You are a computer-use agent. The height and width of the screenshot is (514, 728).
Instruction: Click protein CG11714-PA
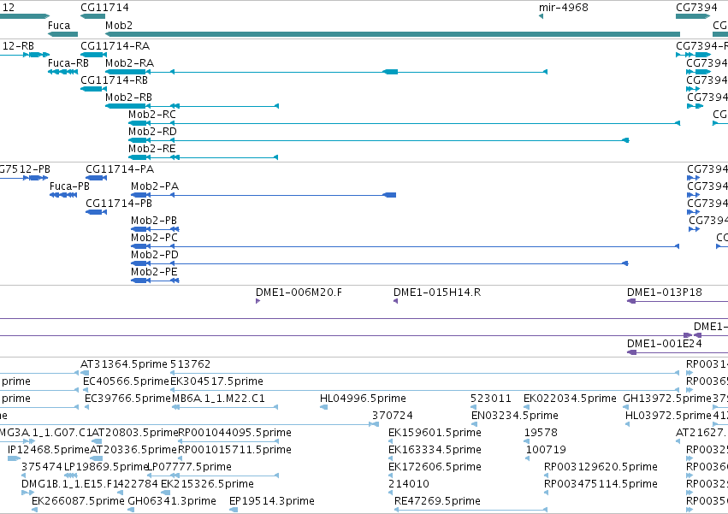tap(96, 178)
